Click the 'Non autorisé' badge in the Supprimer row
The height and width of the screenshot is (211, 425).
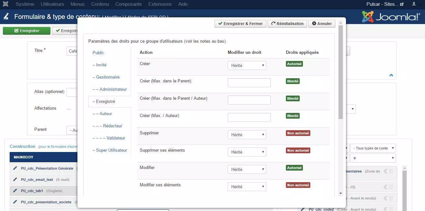pyautogui.click(x=298, y=133)
